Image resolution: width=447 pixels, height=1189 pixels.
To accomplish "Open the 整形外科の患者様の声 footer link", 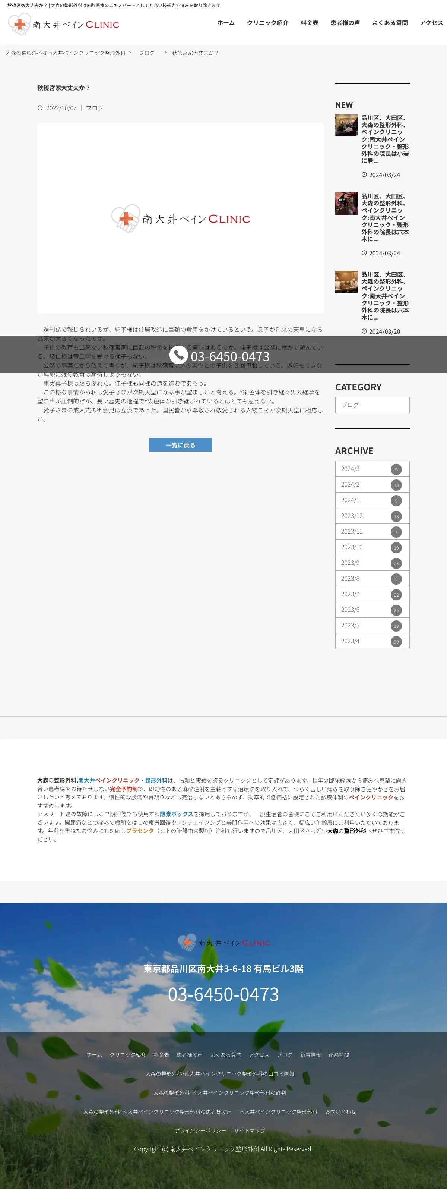I will click(157, 1111).
